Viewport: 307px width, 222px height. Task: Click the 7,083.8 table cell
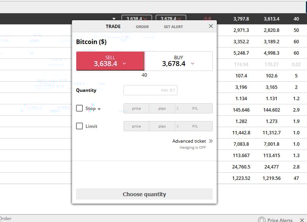coord(241,144)
